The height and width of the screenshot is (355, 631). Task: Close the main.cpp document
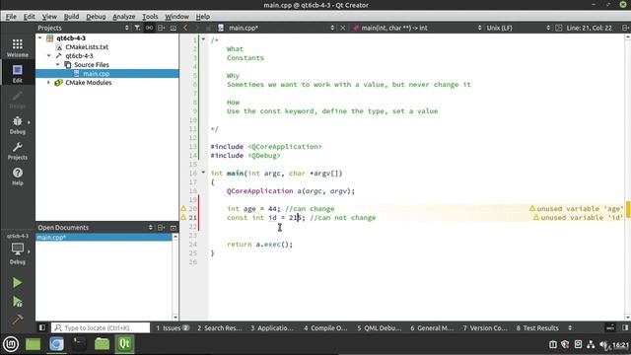point(343,28)
